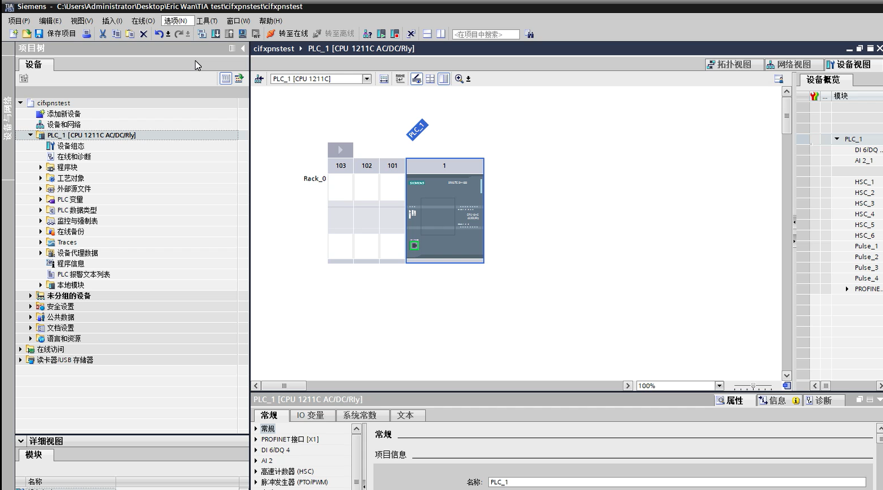Click the search binoculars icon next to search field

click(x=529, y=34)
